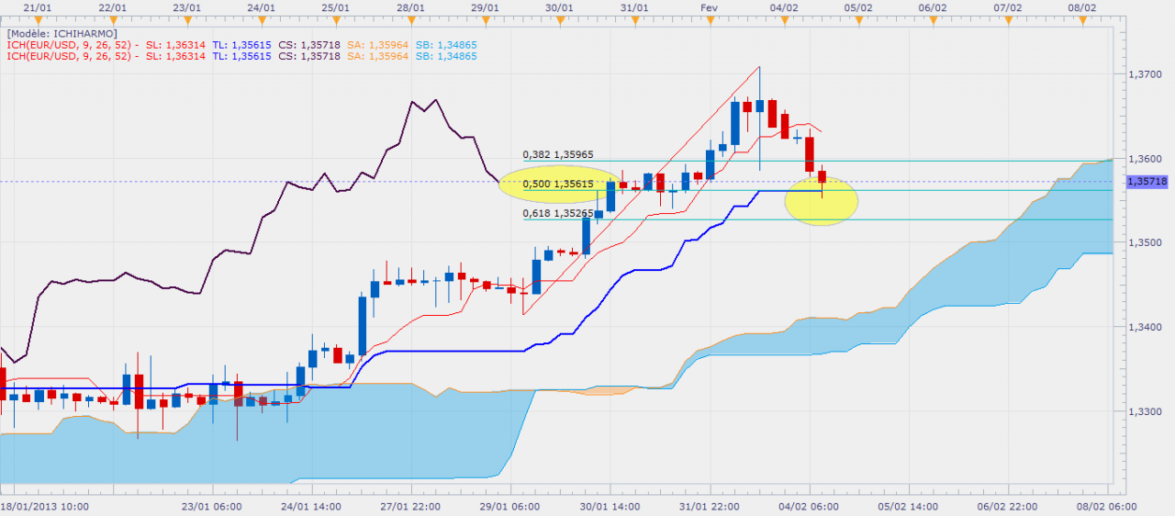This screenshot has height=516, width=1175.
Task: Click the orange marker under 06/02
Action: click(933, 18)
